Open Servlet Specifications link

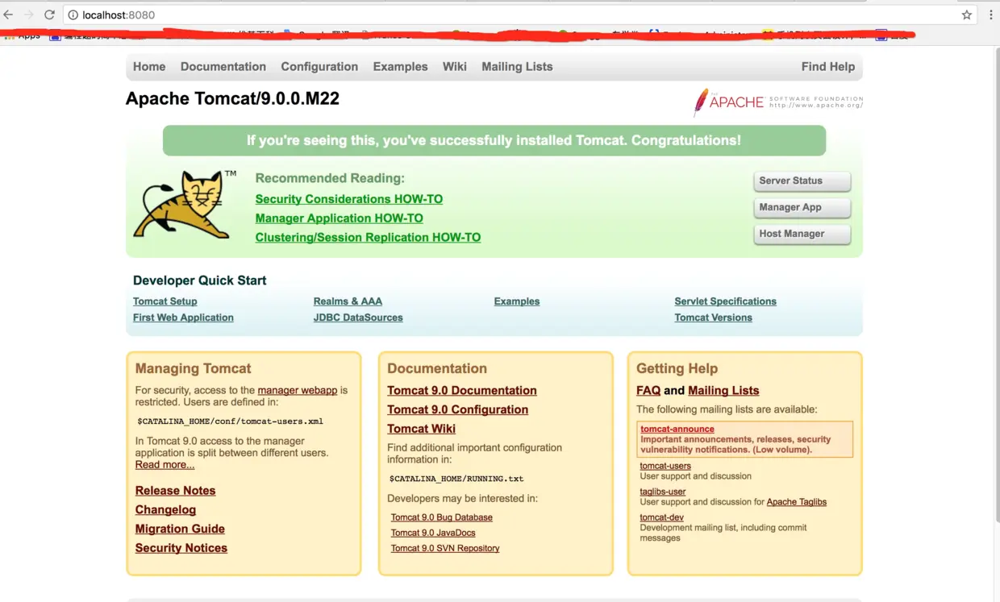pos(726,301)
